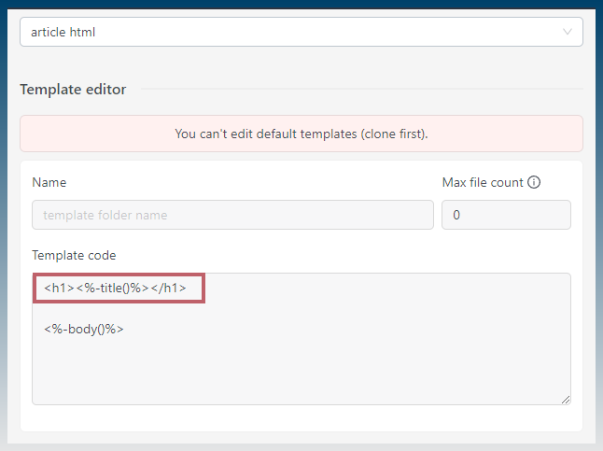Click the <%-body()%> code line

(84, 329)
